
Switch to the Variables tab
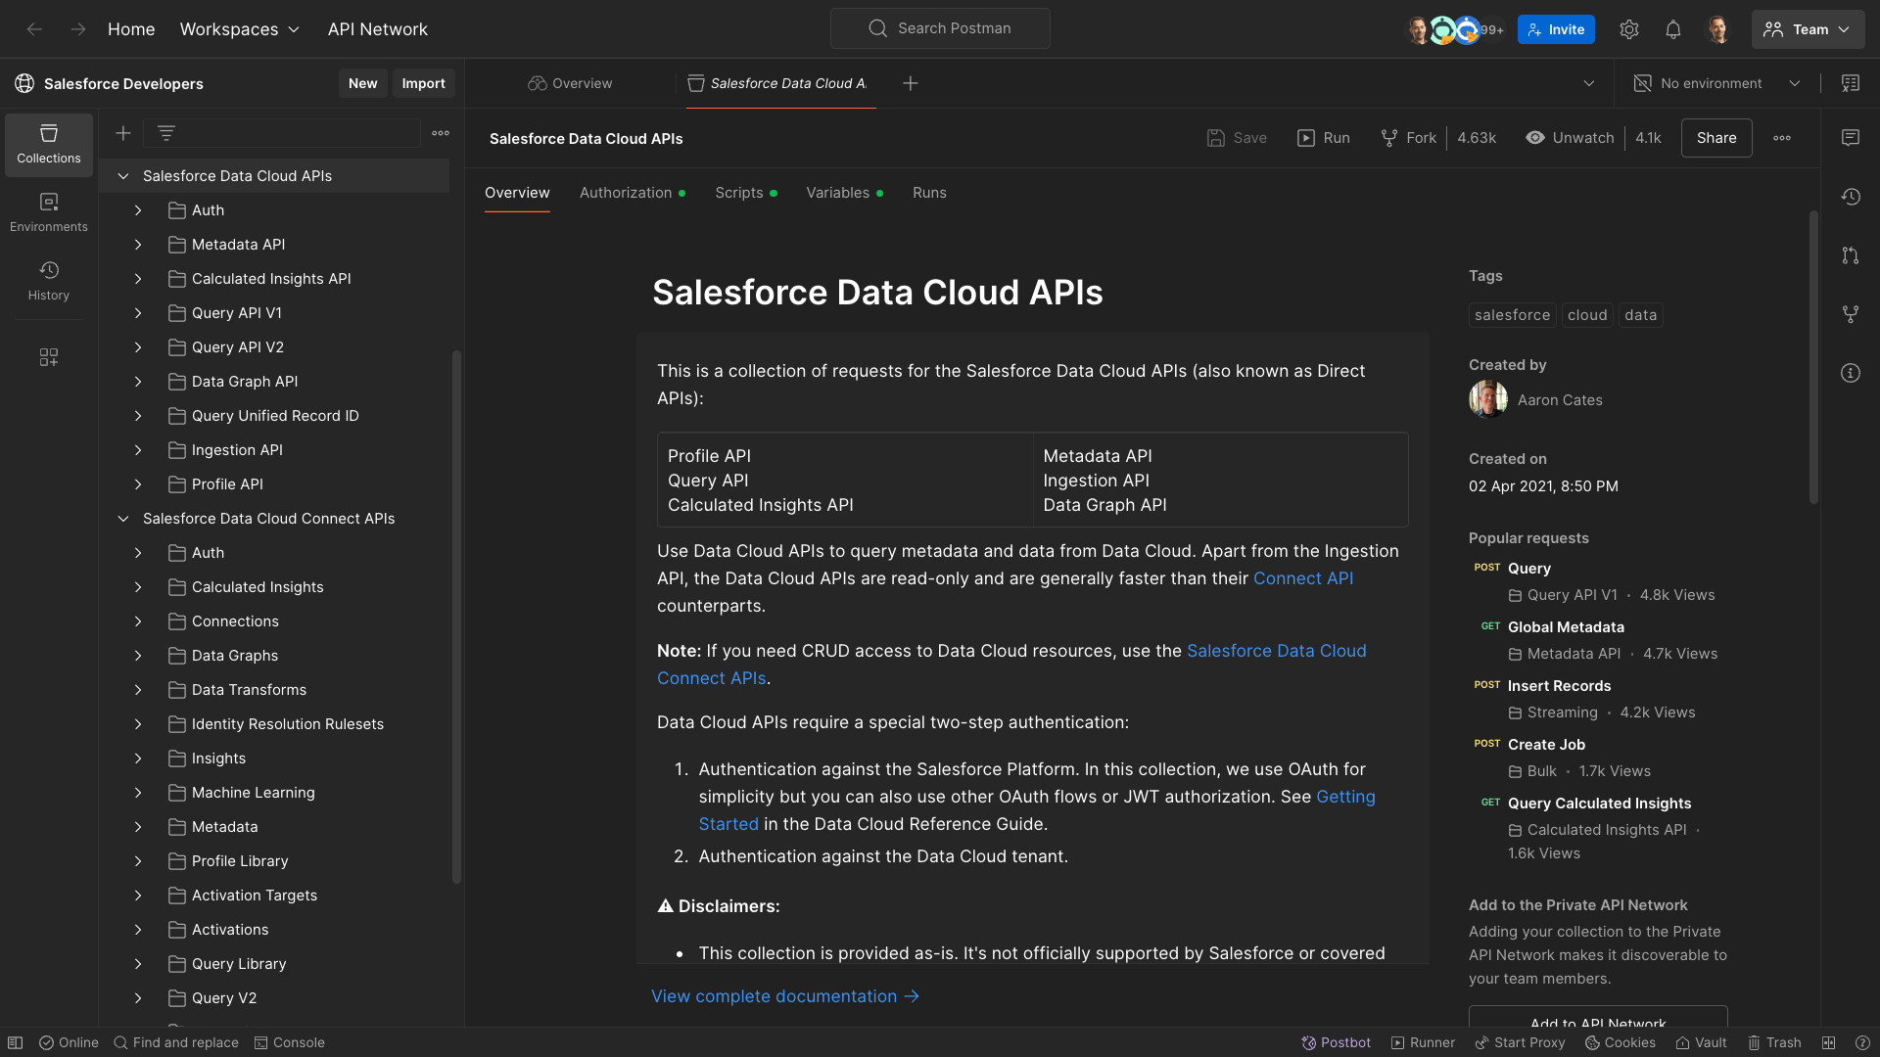click(845, 193)
